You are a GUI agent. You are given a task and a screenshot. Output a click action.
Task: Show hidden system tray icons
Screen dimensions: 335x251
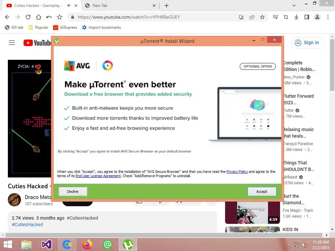coord(289,245)
